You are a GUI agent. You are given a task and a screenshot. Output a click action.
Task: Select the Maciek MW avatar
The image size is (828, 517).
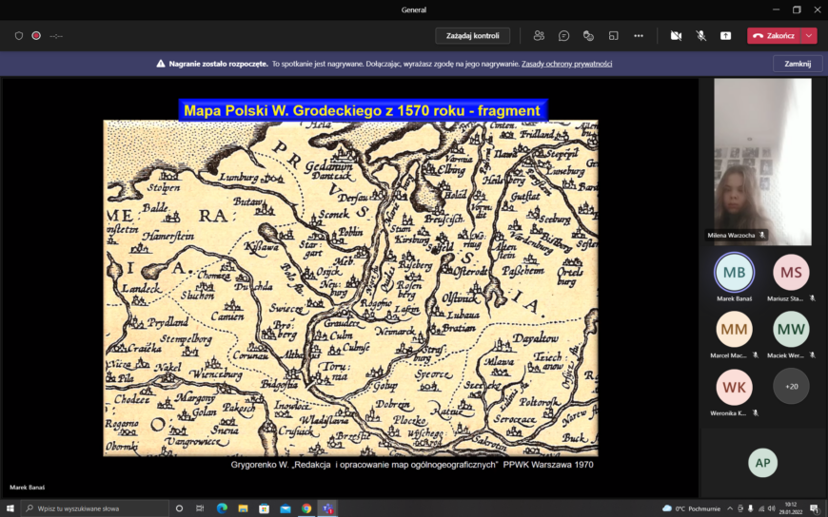791,329
